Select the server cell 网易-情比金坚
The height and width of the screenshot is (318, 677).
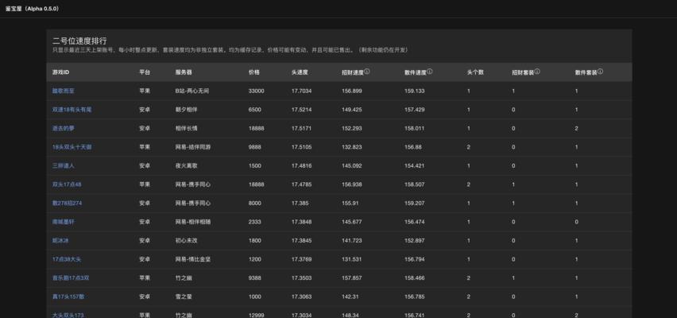[193, 259]
